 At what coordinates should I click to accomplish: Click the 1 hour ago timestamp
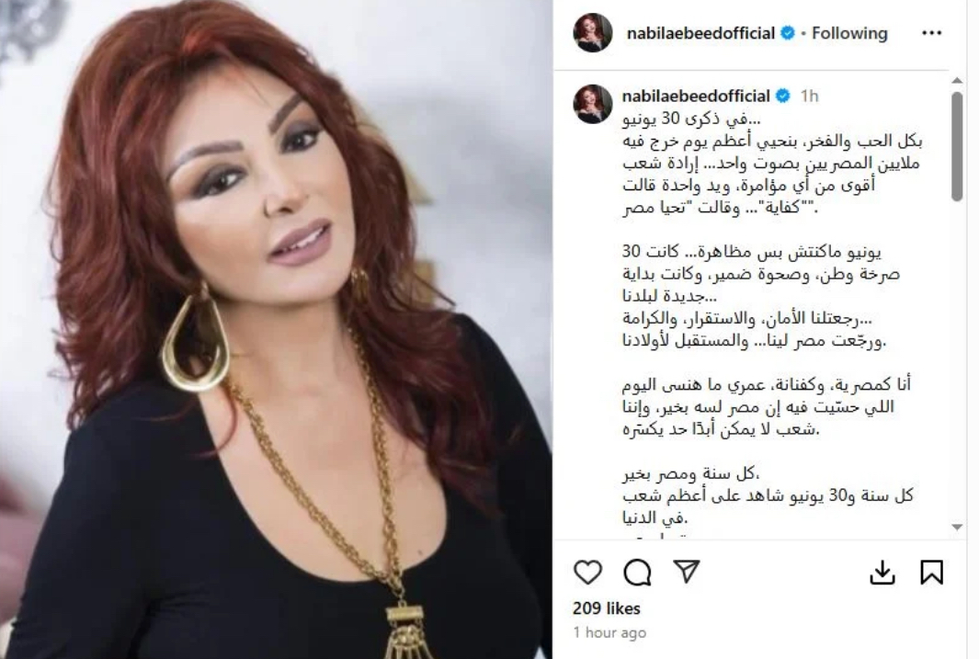pos(609,632)
